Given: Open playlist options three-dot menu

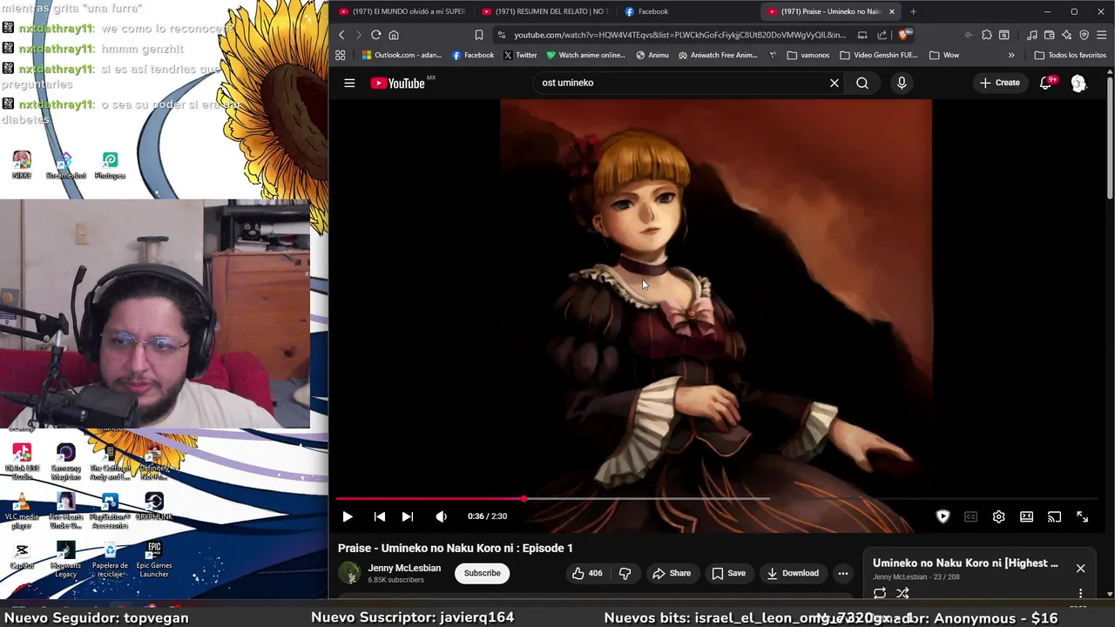Looking at the screenshot, I should (x=1080, y=593).
